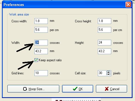Increase Cell size with the up stepper arrow
The height and width of the screenshot is (101, 135).
(x=108, y=72)
